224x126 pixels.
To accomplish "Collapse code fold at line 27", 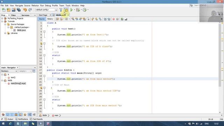I will [44, 99].
